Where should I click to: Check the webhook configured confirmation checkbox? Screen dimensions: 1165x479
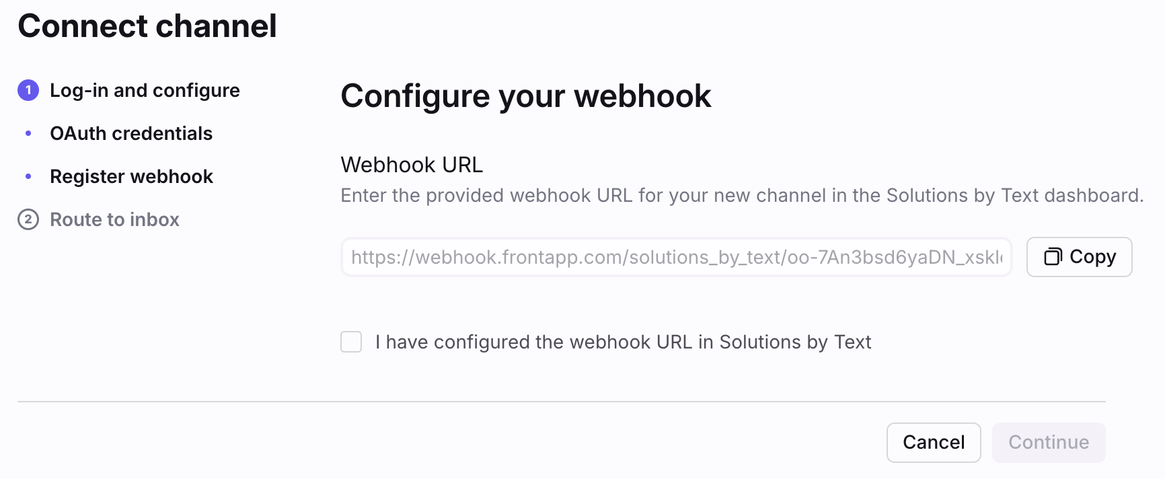(x=351, y=342)
